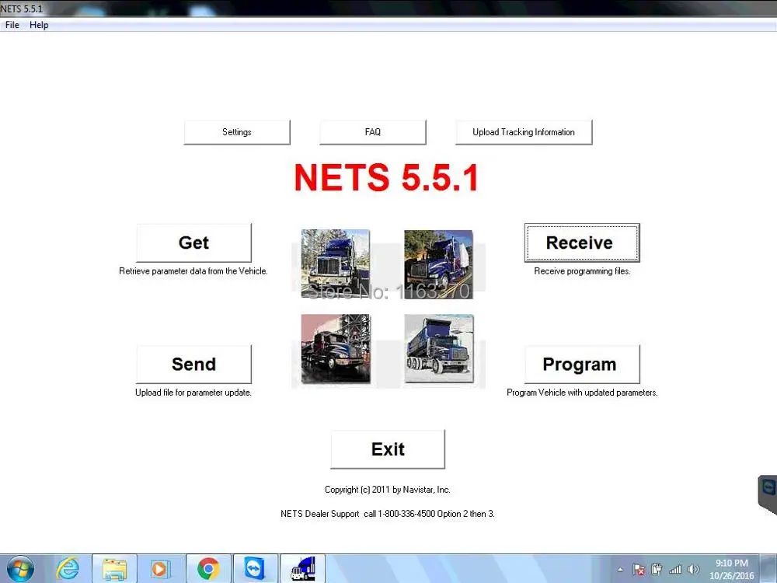Click the network signal tray icon
777x583 pixels.
(x=675, y=570)
